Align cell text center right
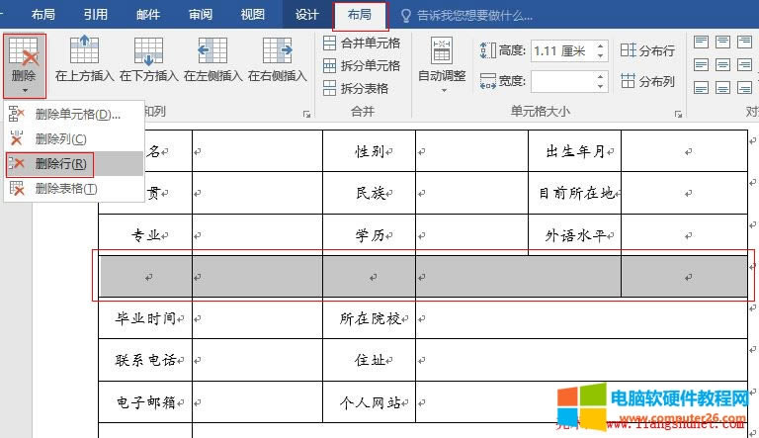Image resolution: width=759 pixels, height=438 pixels. point(744,64)
